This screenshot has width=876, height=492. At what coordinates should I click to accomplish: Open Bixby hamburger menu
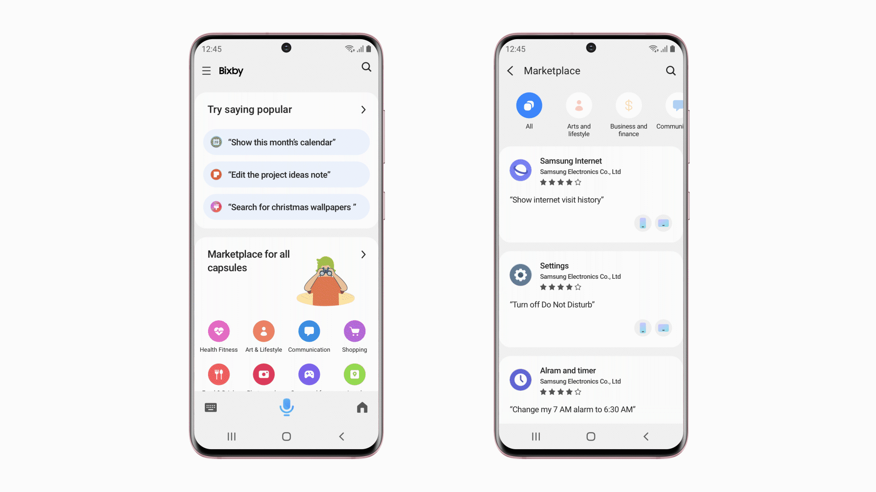click(x=206, y=70)
